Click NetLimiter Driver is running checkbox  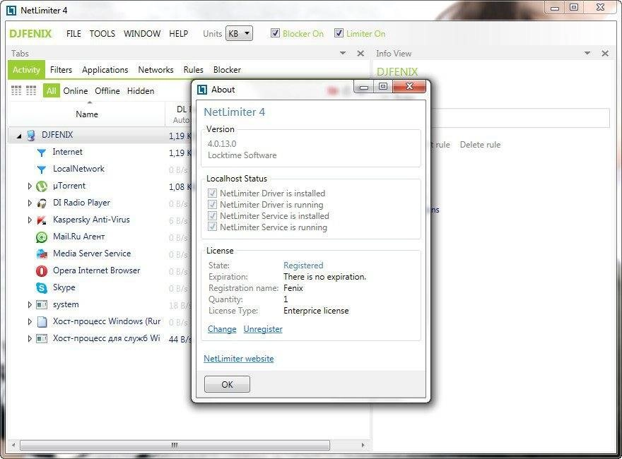click(212, 205)
